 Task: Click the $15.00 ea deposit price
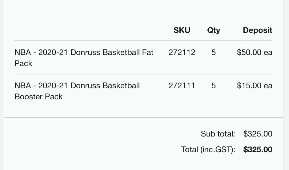pos(255,86)
